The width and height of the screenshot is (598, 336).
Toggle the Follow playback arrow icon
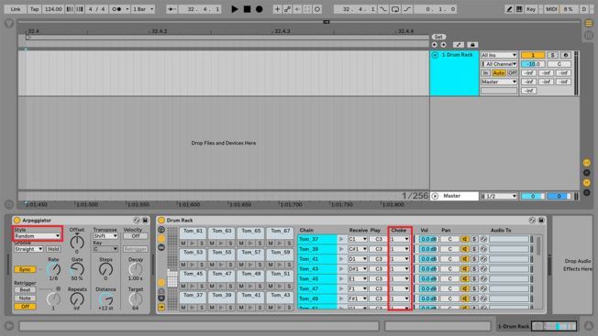point(172,9)
